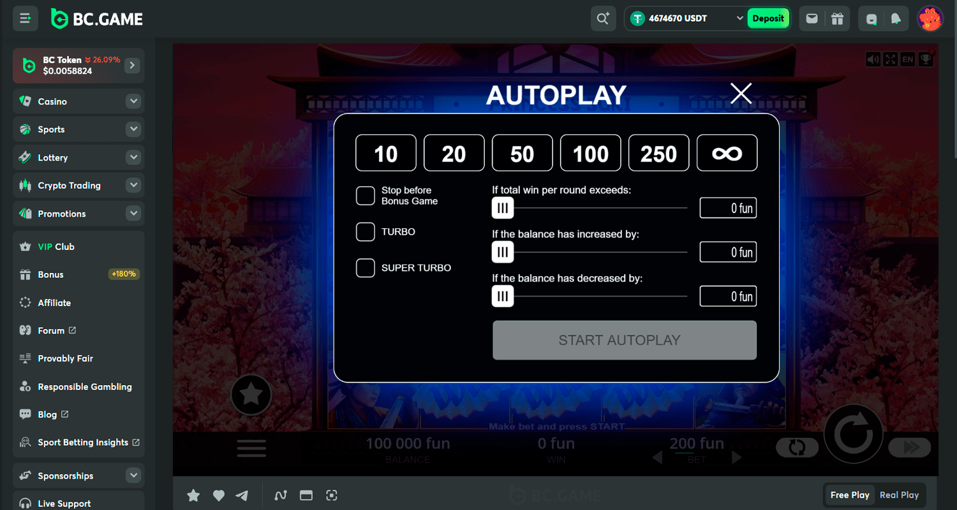Close the Autoplay dialog
This screenshot has height=510, width=957.
coord(741,94)
